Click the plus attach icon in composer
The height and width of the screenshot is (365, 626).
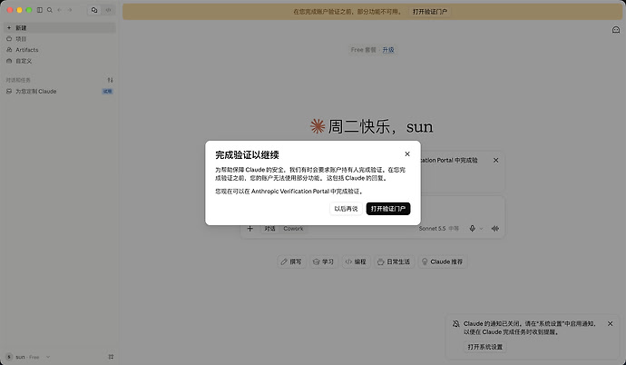coord(249,229)
